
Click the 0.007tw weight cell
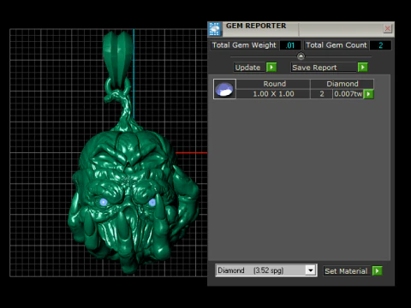[x=348, y=94]
